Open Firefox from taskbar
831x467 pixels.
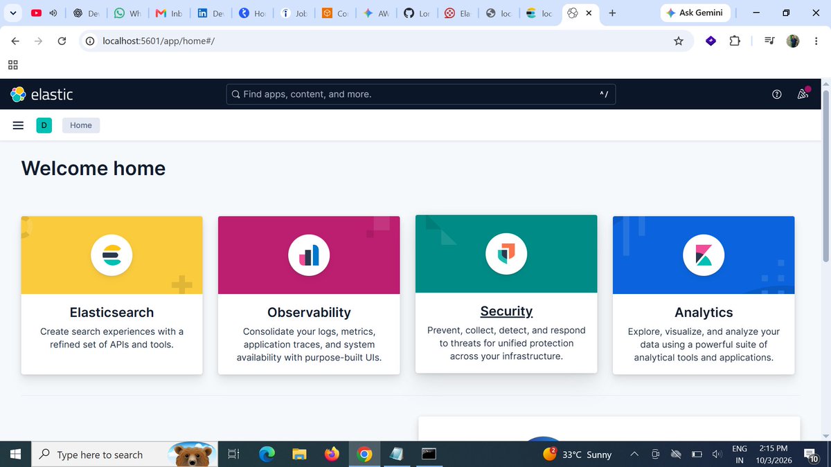(x=332, y=455)
